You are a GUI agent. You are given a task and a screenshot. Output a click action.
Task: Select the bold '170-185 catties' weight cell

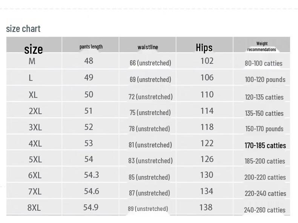tap(265, 146)
